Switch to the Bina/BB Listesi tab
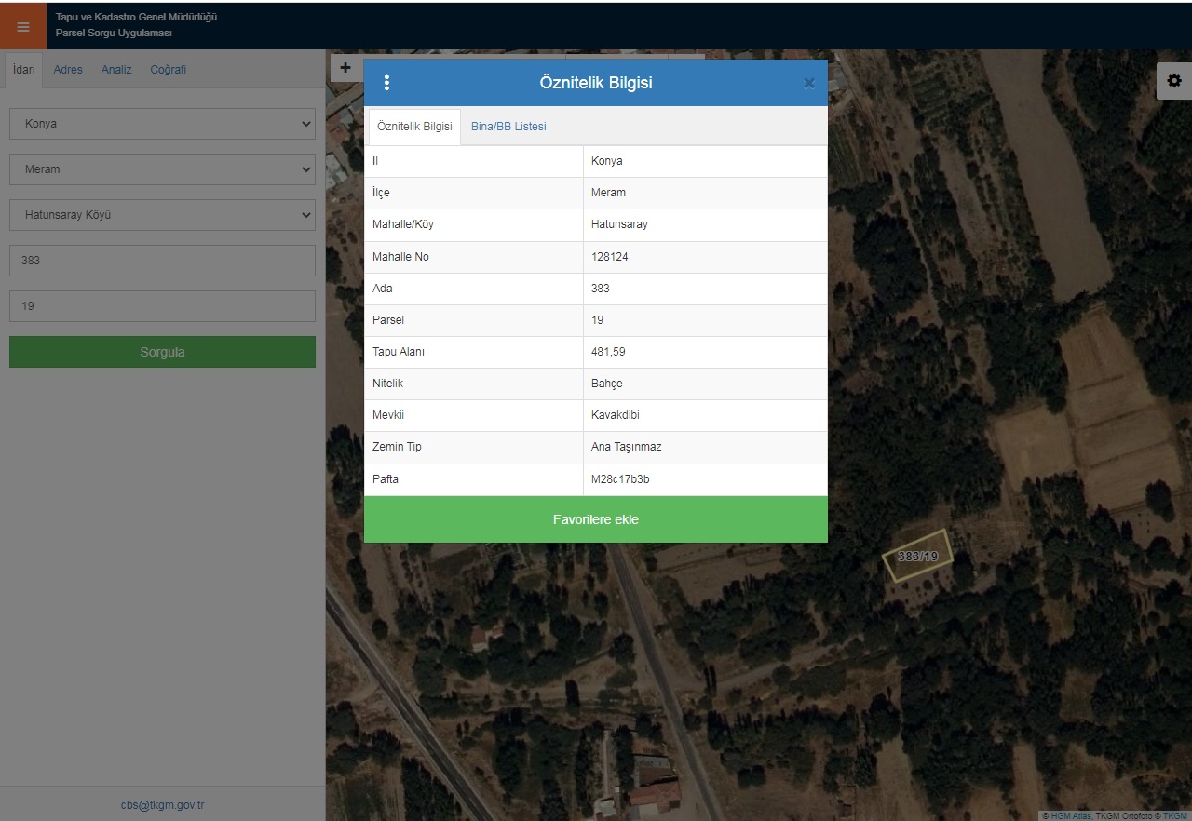Image resolution: width=1192 pixels, height=821 pixels. tap(508, 127)
